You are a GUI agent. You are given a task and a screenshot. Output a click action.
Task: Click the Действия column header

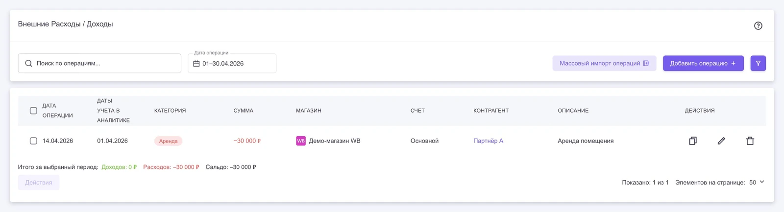tap(700, 111)
